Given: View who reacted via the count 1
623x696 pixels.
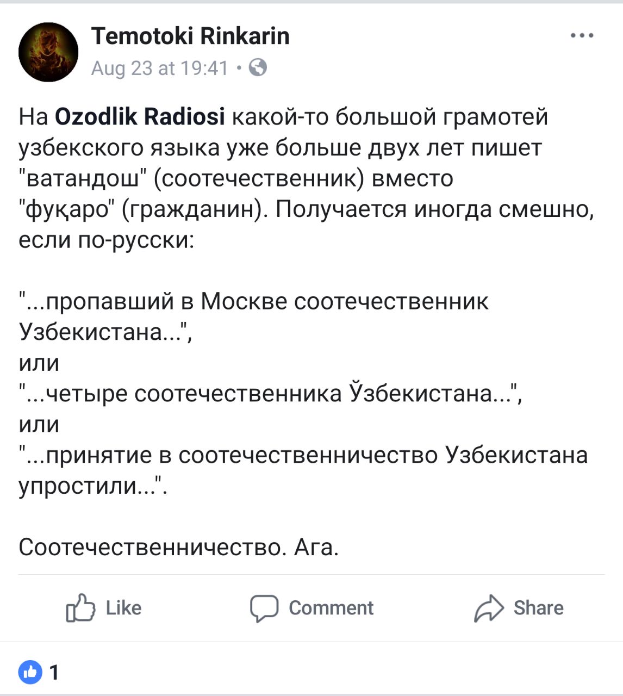Looking at the screenshot, I should (x=54, y=673).
